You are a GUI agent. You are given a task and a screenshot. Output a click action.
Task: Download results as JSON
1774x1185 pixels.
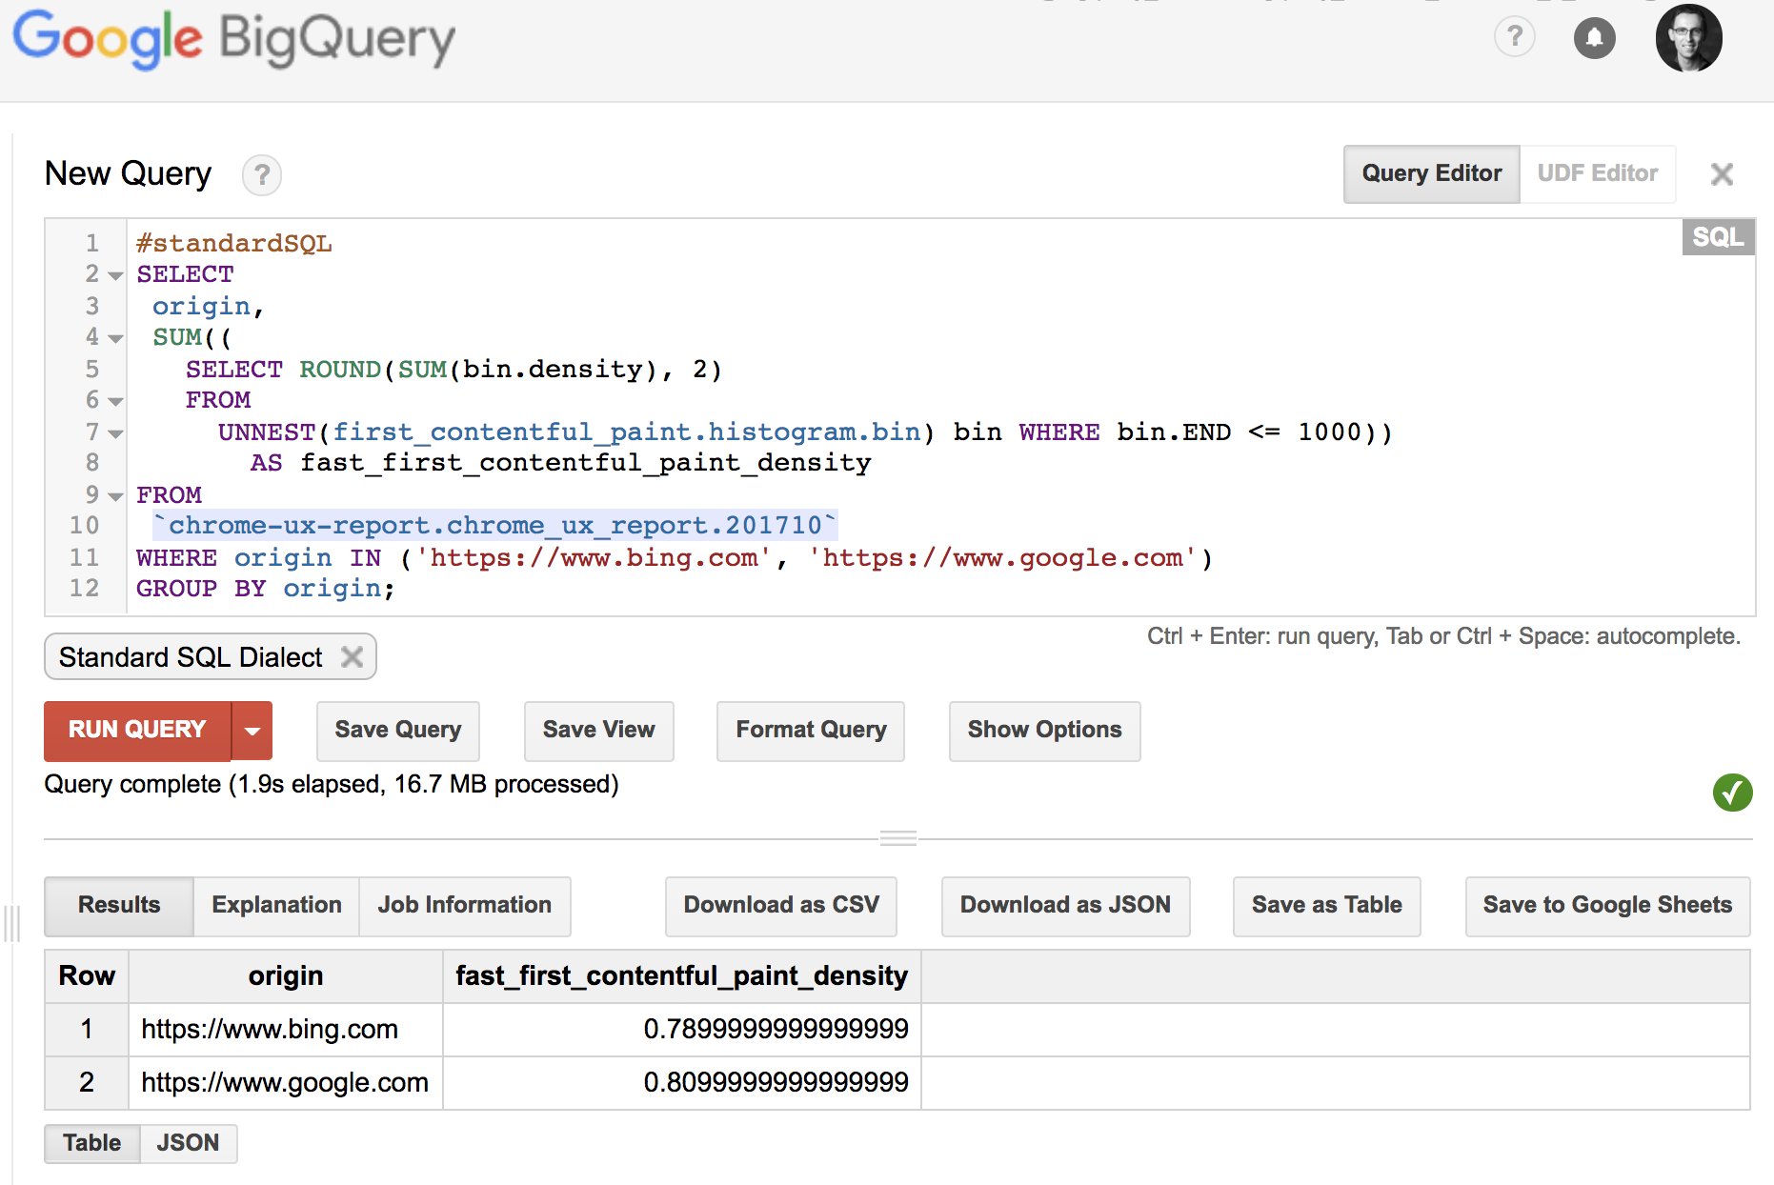pos(1065,906)
